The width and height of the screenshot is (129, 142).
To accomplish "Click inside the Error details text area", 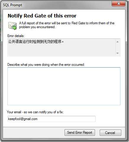I will point(61,47).
